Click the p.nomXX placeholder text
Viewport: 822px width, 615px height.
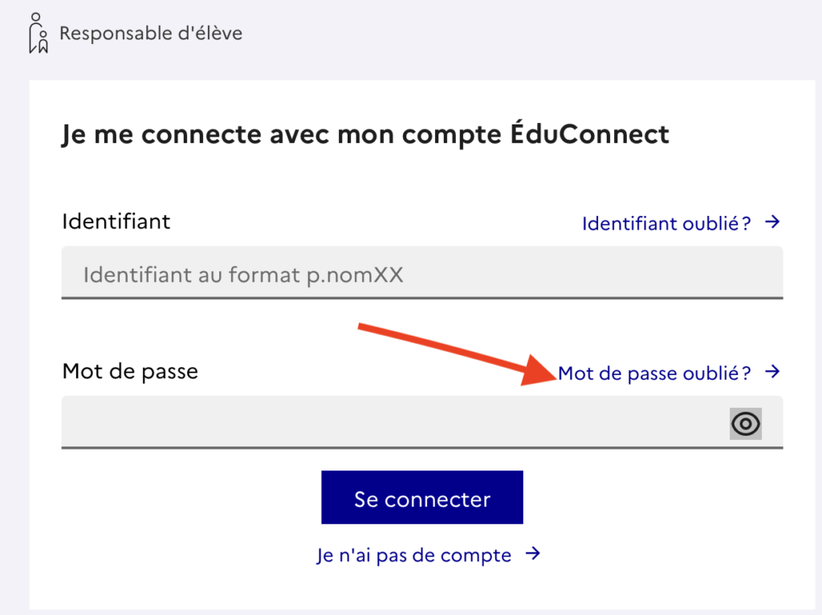coord(355,275)
